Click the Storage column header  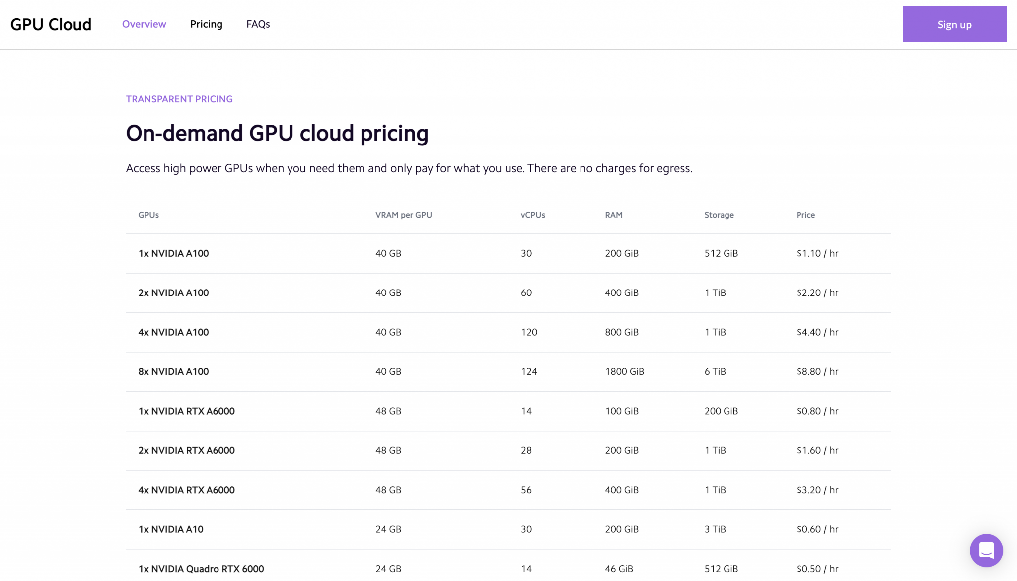719,215
